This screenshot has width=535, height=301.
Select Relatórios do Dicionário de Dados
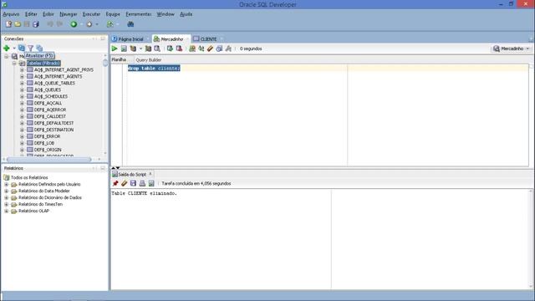click(x=50, y=197)
